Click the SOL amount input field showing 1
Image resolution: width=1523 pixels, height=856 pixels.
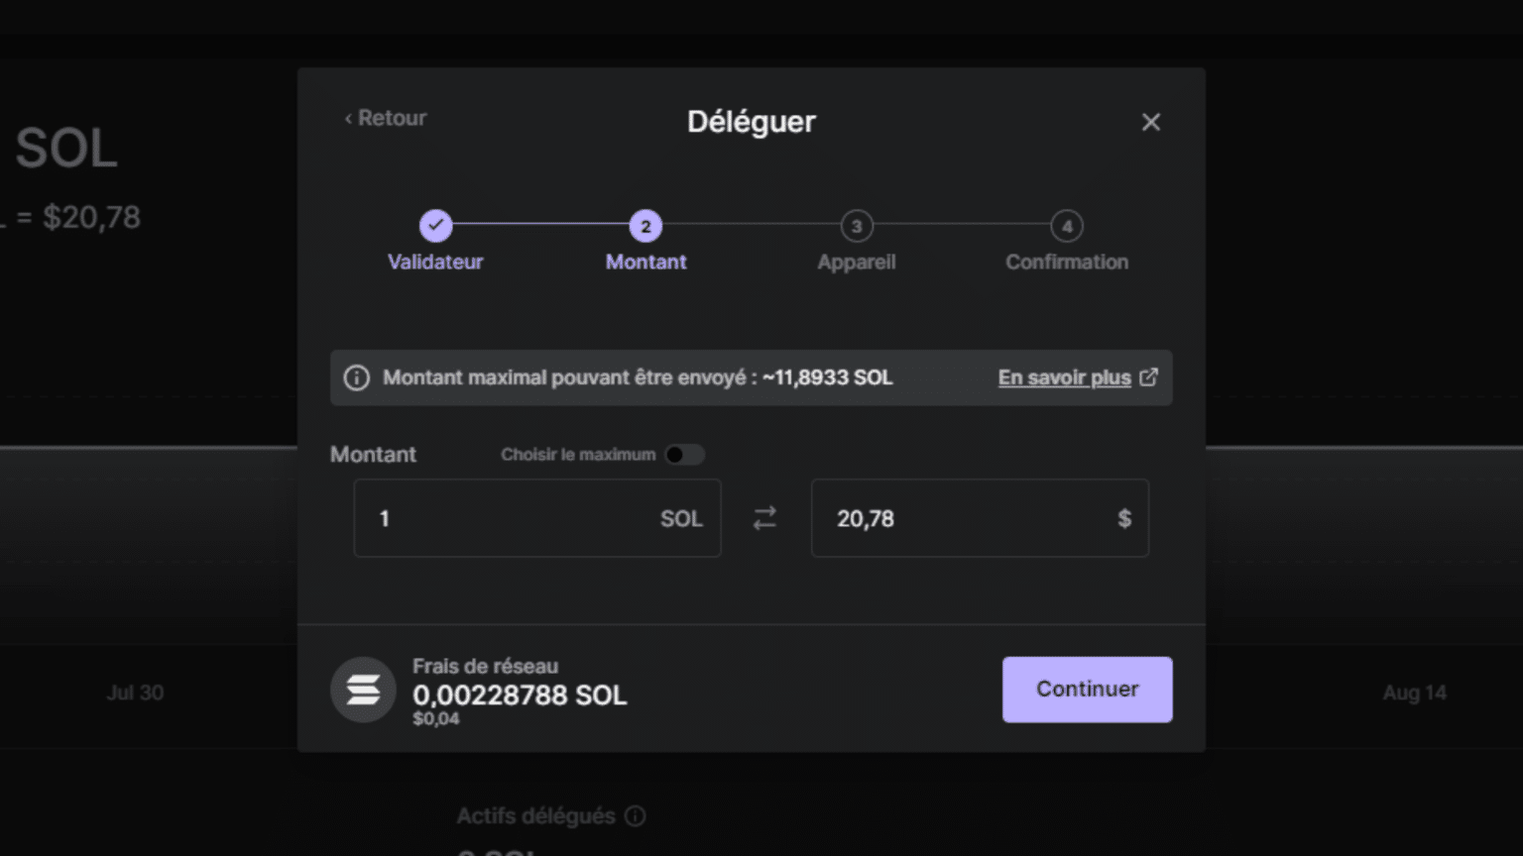tap(496, 518)
